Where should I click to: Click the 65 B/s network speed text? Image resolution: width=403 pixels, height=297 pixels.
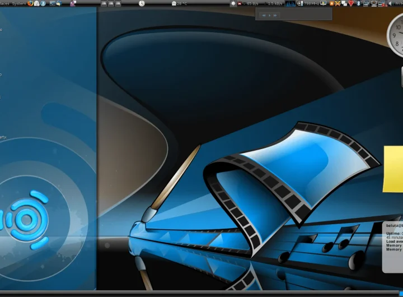(x=252, y=3)
